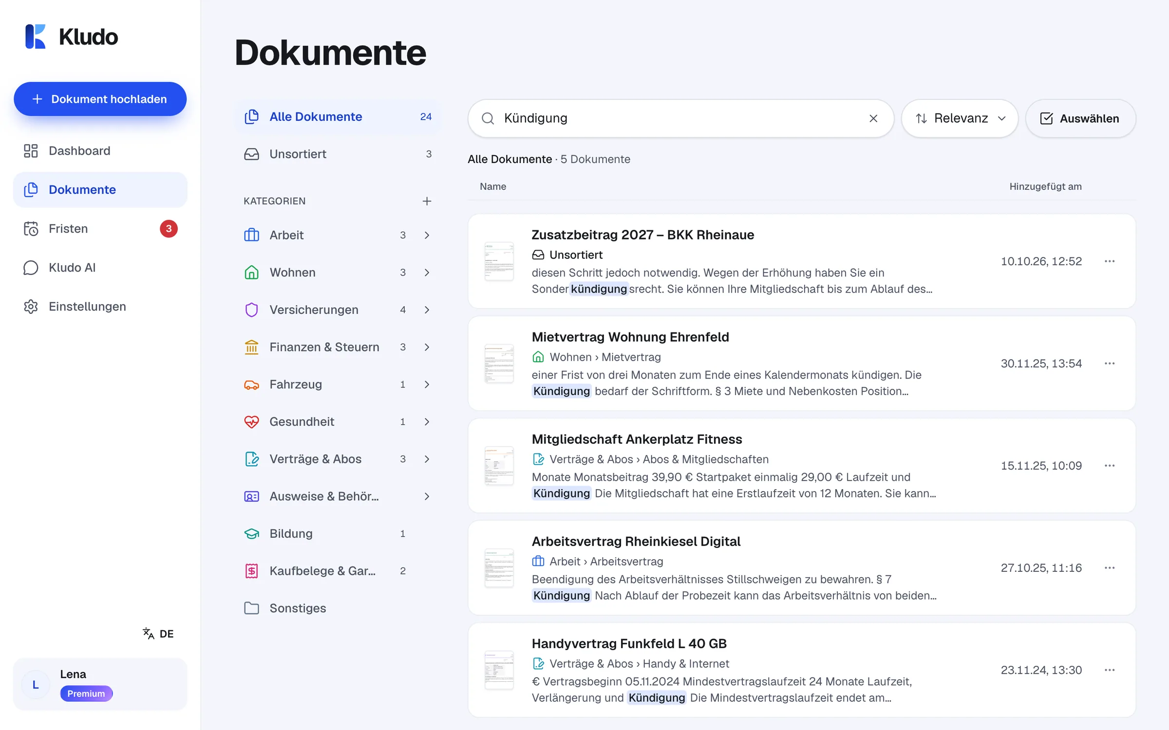Open Lena's Premium profile card
Viewport: 1169px width, 730px height.
(x=100, y=684)
